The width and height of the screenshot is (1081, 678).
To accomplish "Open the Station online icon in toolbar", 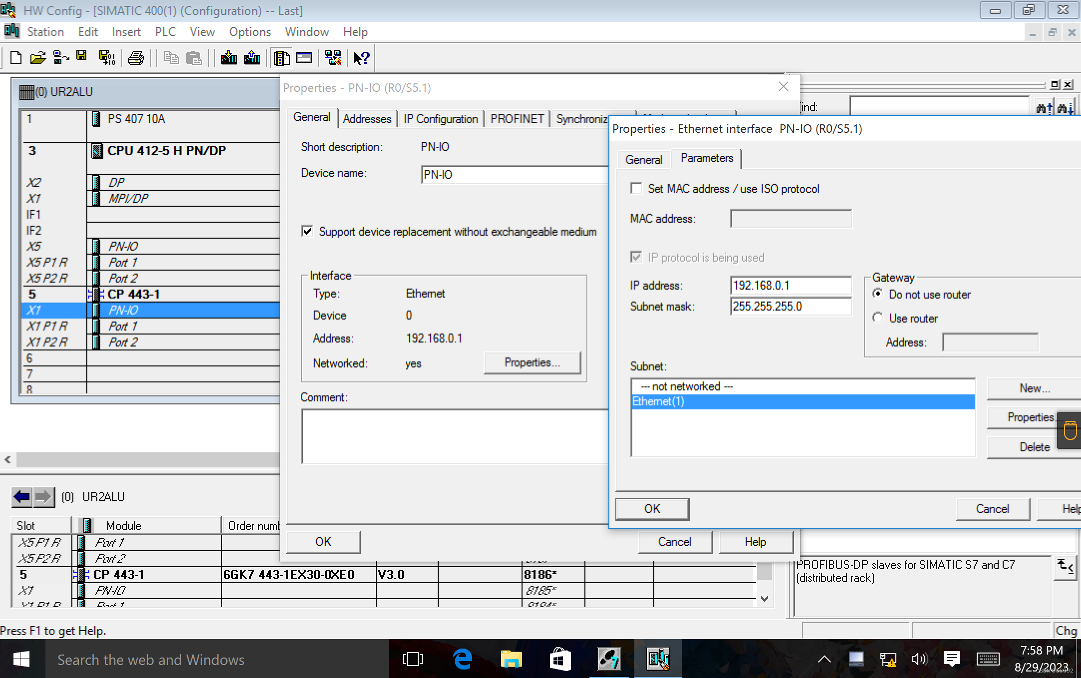I will (x=61, y=58).
